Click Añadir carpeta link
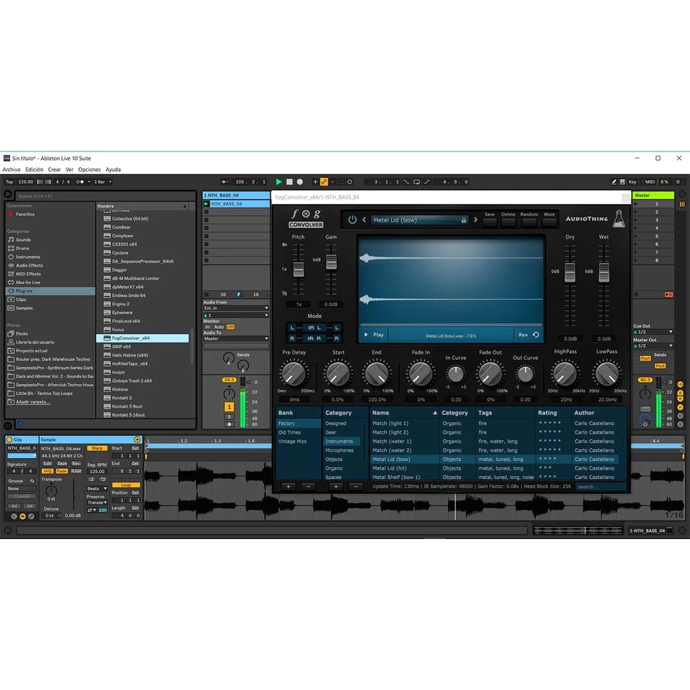Screen dimensions: 690x690 (33, 402)
